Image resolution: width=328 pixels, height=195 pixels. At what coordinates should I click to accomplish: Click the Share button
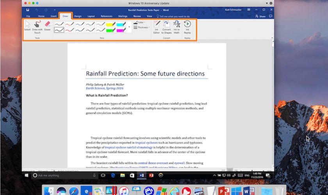[x=260, y=16]
